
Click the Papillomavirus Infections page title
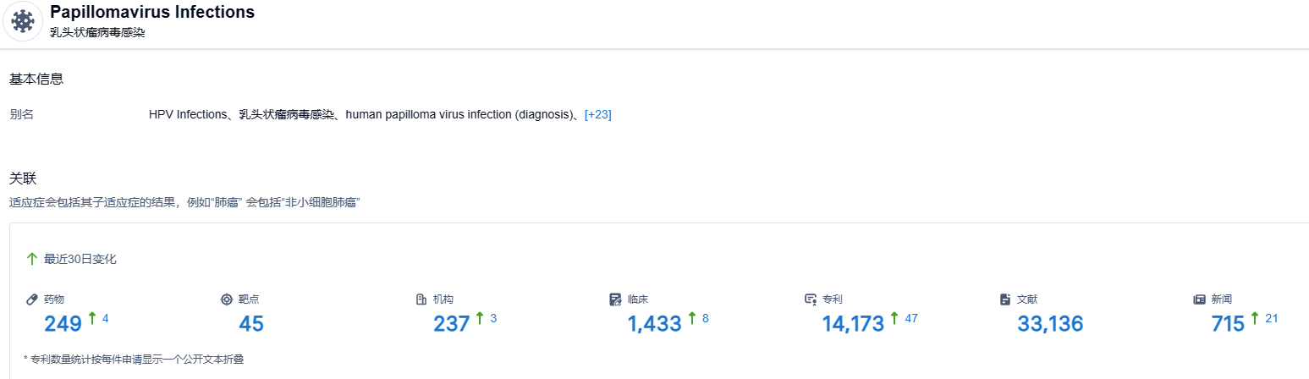coord(152,13)
